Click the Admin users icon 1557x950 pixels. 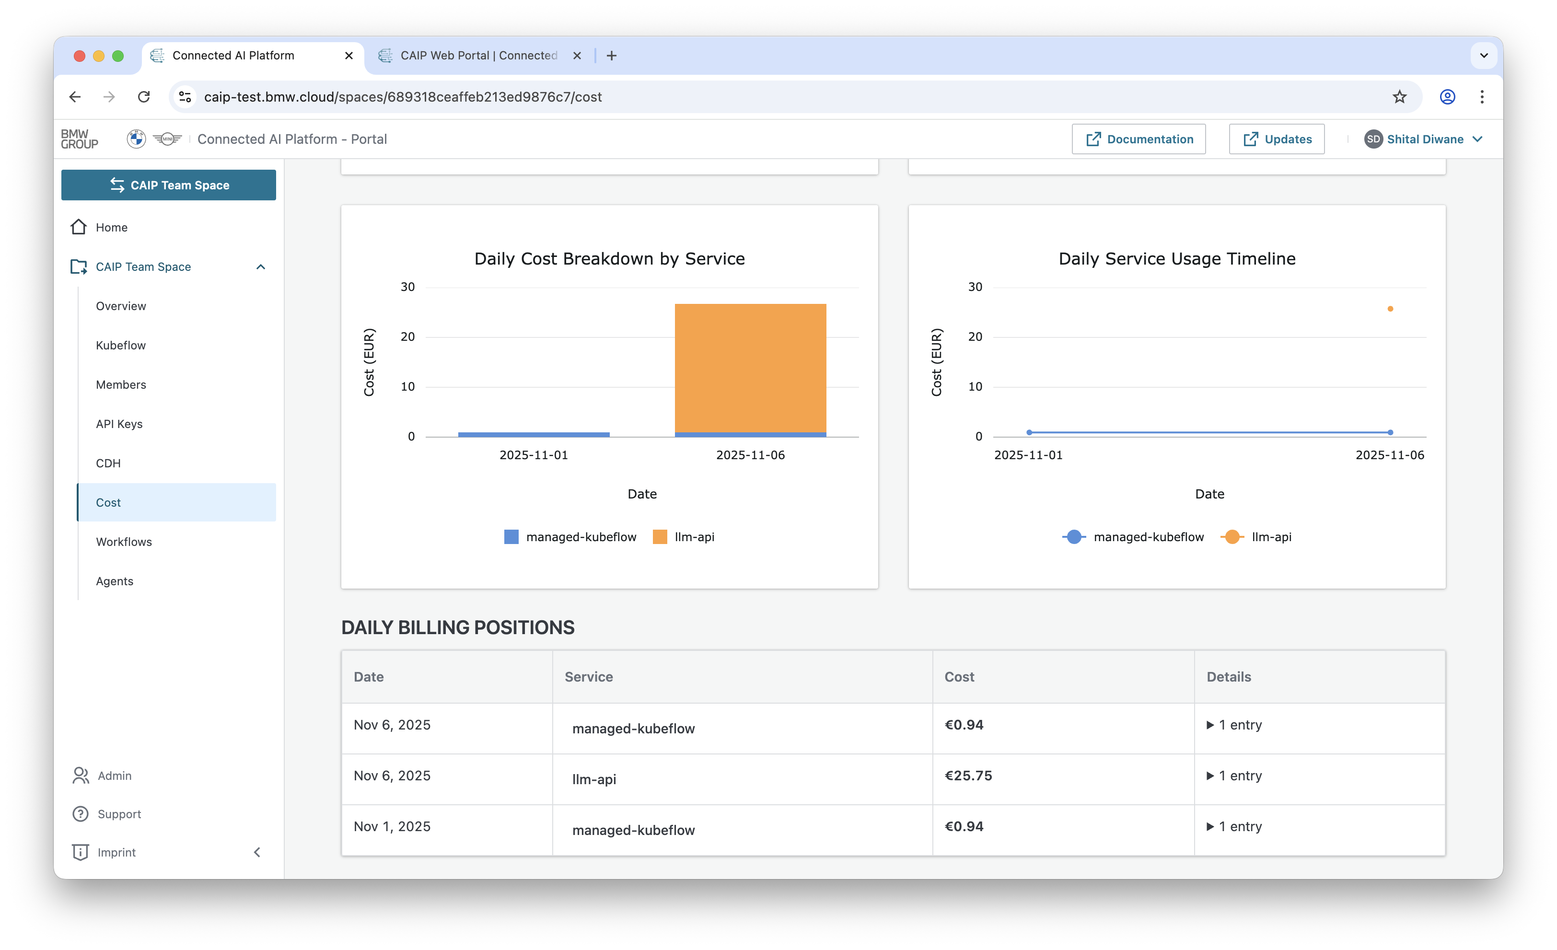pyautogui.click(x=81, y=775)
